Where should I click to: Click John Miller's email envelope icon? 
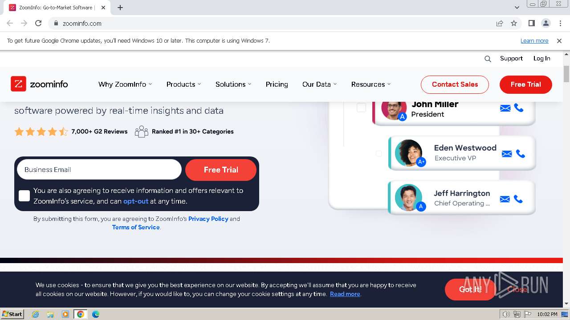coord(505,108)
